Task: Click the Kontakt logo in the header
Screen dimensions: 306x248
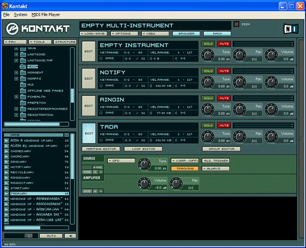Action: click(38, 28)
